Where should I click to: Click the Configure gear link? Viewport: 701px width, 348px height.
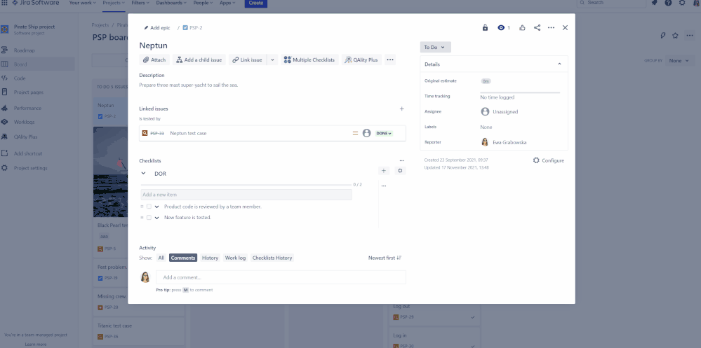[549, 160]
